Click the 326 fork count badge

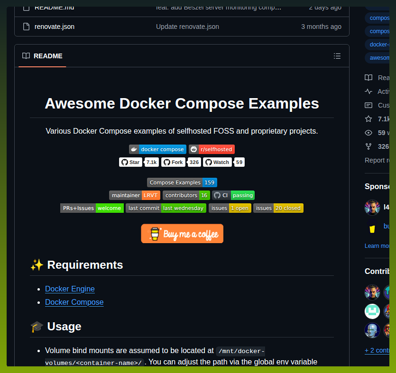click(x=194, y=162)
